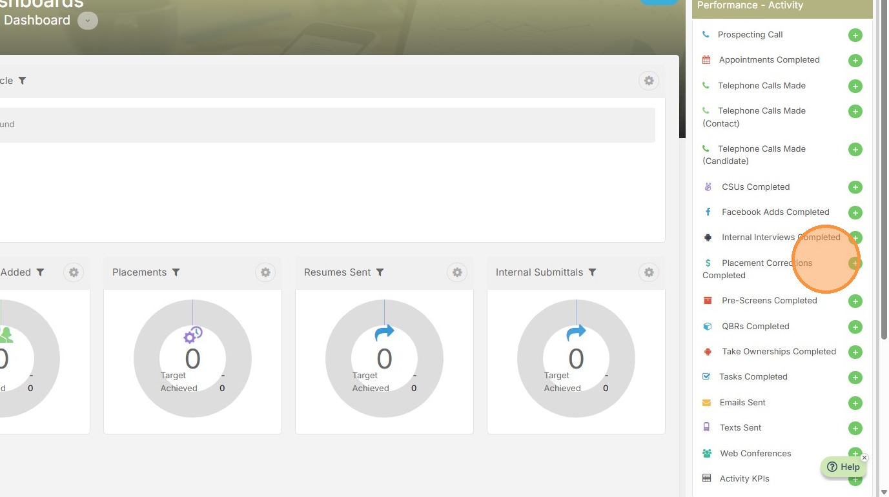Filter the Placements widget
Image resolution: width=889 pixels, height=497 pixels.
tap(176, 272)
